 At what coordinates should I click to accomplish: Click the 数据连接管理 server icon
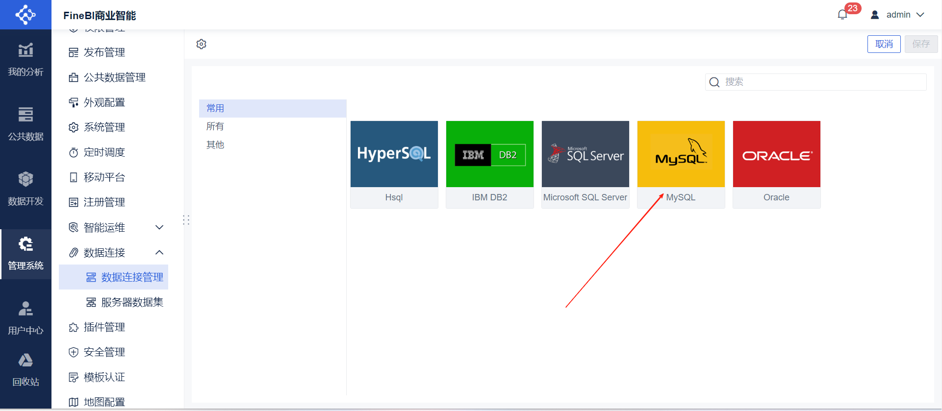point(91,277)
